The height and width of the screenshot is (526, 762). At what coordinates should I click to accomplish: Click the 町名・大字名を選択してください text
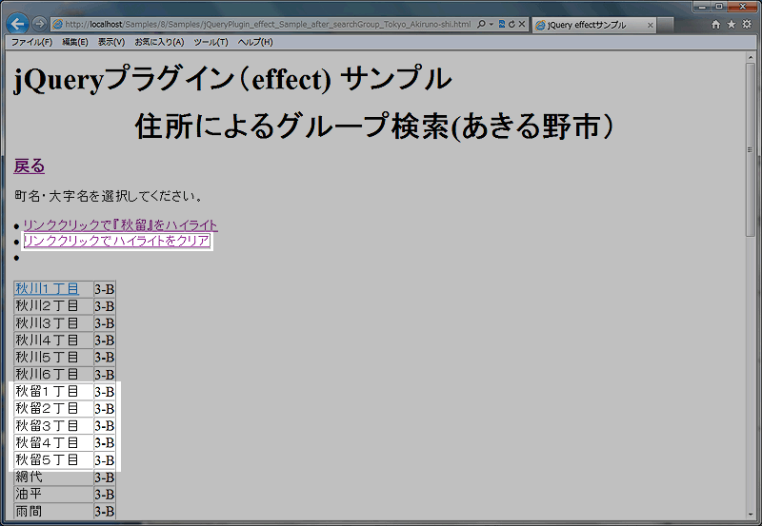click(x=108, y=196)
